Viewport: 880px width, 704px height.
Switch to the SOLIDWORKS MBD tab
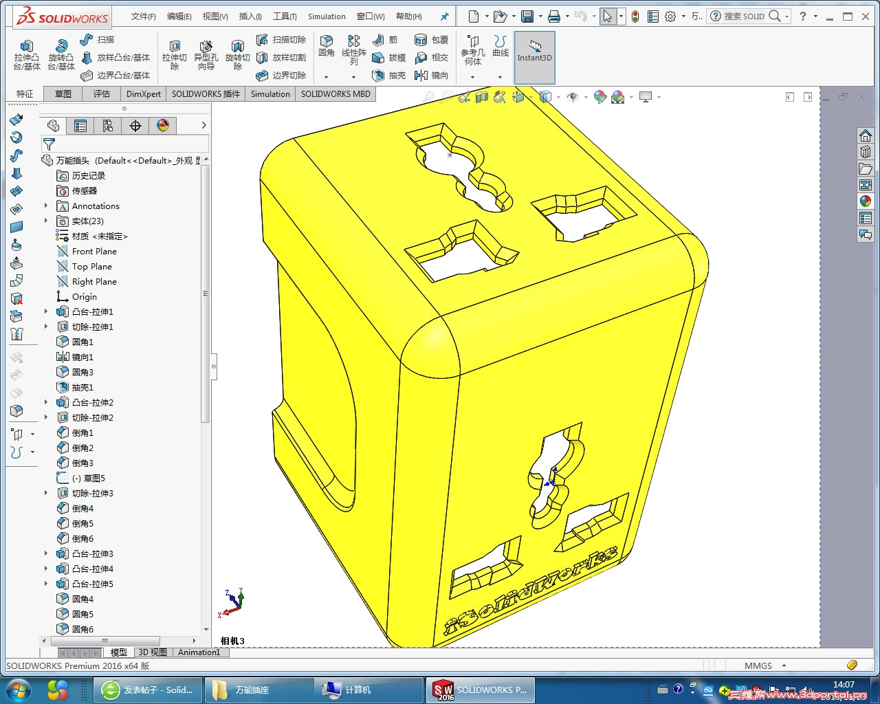click(335, 94)
